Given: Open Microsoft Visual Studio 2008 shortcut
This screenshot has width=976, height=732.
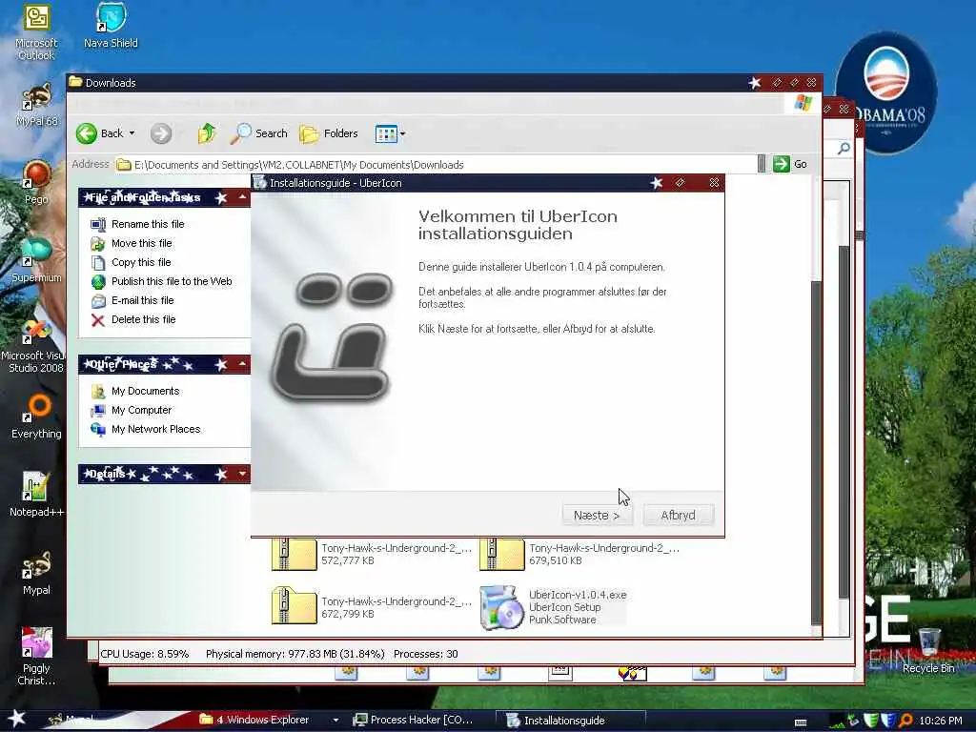Looking at the screenshot, I should (x=36, y=347).
